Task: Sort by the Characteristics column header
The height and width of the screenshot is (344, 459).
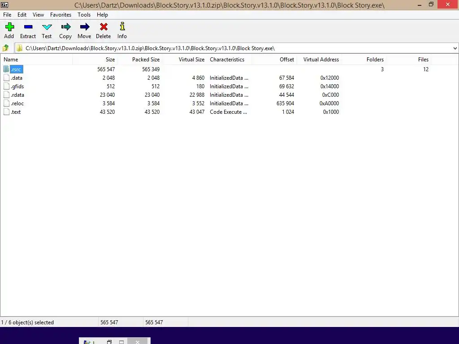Action: [x=229, y=60]
